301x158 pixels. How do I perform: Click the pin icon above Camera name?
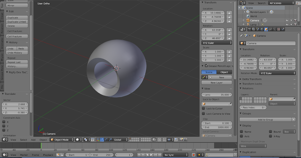(242, 36)
